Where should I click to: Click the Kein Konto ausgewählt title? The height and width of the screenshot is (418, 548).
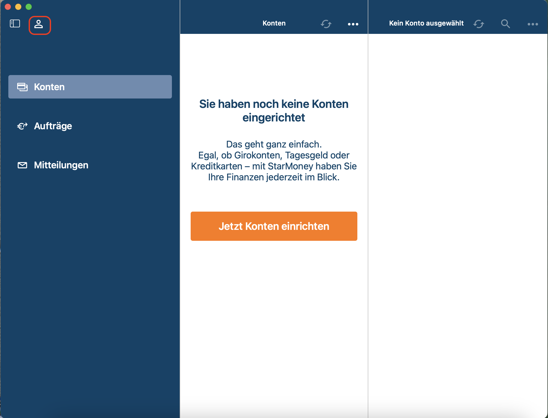pos(426,23)
